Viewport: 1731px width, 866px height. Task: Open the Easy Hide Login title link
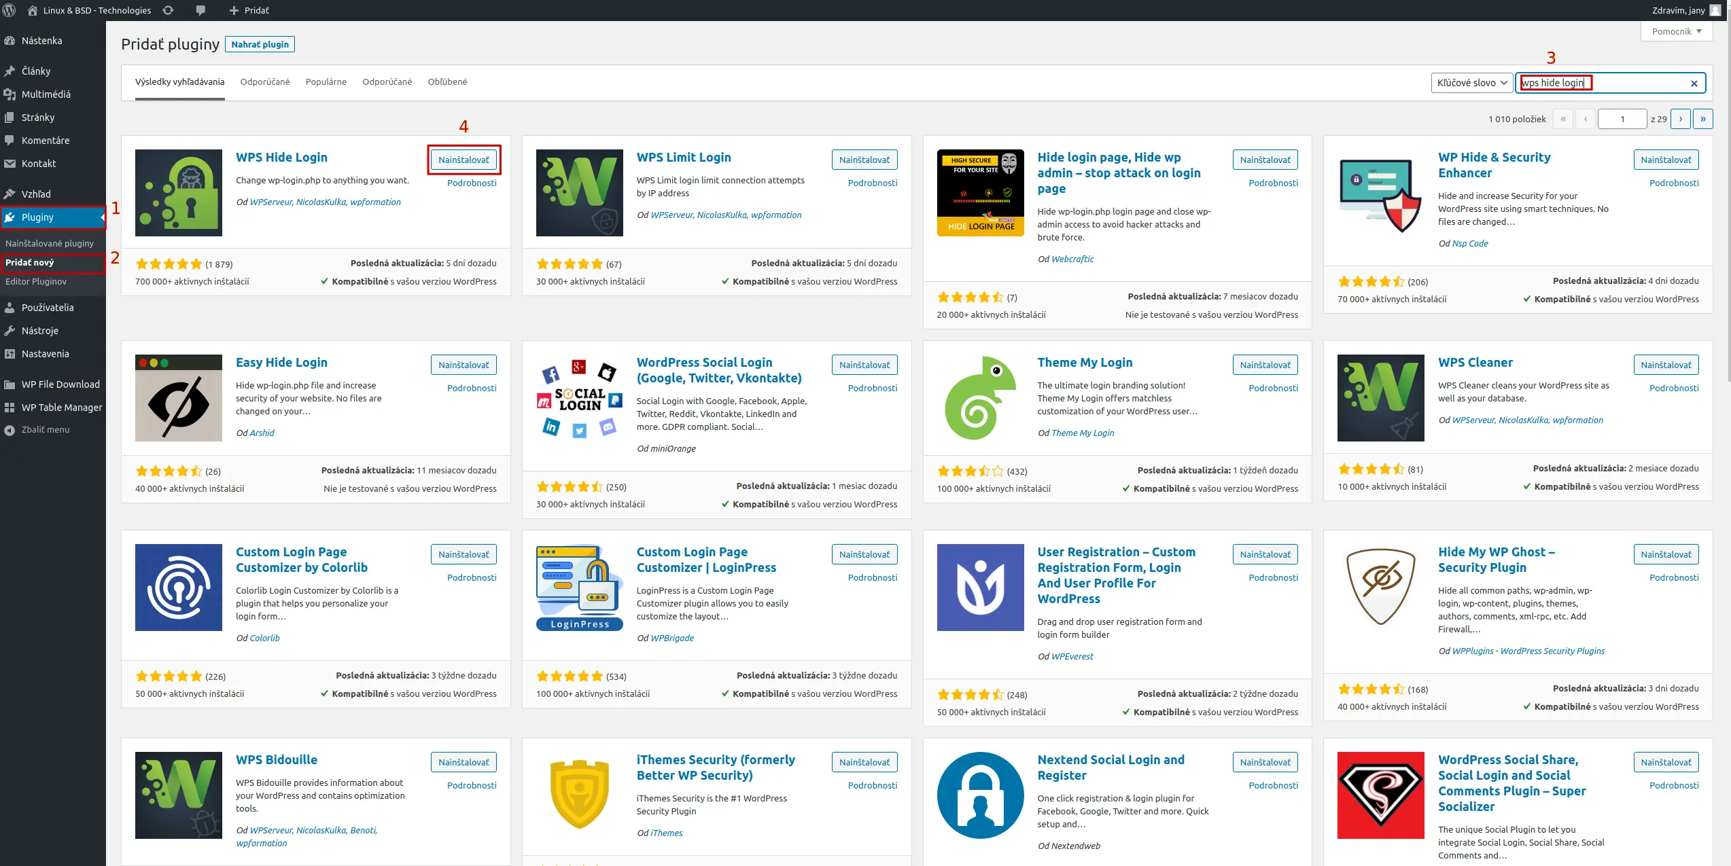coord(281,362)
